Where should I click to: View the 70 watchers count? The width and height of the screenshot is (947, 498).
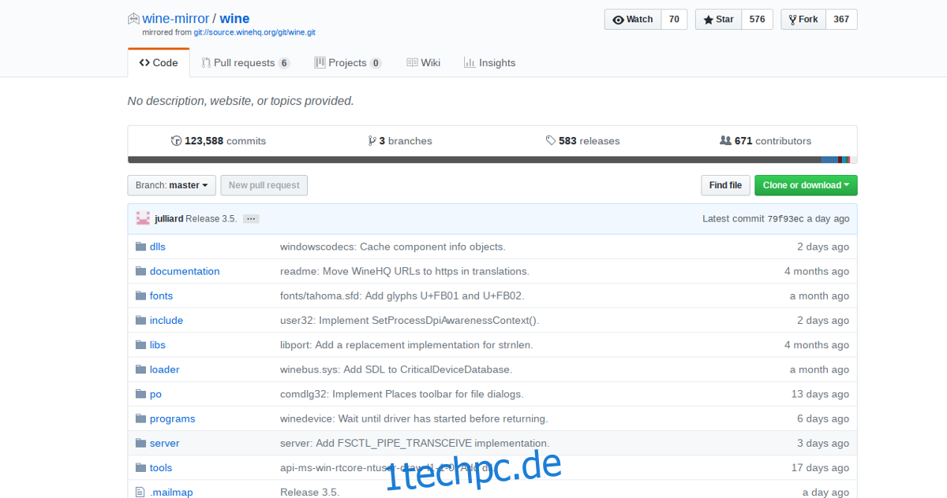[x=674, y=20]
